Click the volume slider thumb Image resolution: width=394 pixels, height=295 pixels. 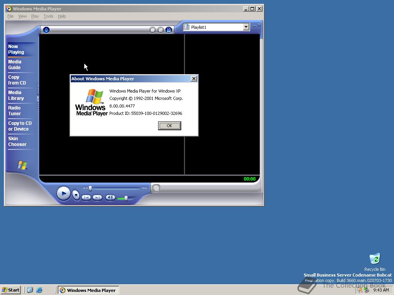pyautogui.click(x=126, y=199)
